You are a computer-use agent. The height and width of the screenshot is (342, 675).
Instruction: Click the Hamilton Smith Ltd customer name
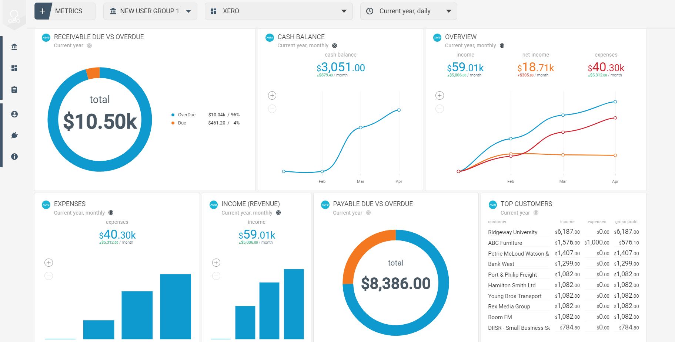[x=512, y=285]
